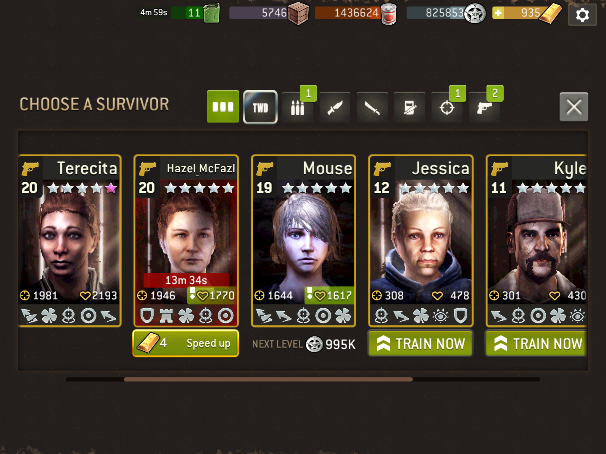This screenshot has width=606, height=454.
Task: Filter by the bullets class icon
Action: coord(297,107)
